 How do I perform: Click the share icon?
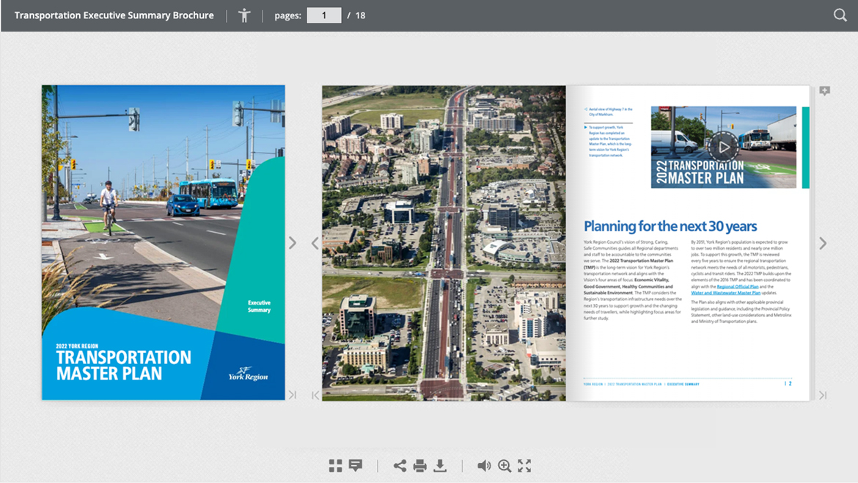[x=400, y=465]
